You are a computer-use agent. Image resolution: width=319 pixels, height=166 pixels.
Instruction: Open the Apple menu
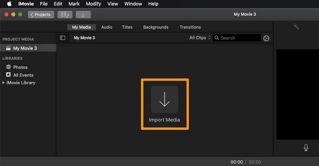coord(9,4)
